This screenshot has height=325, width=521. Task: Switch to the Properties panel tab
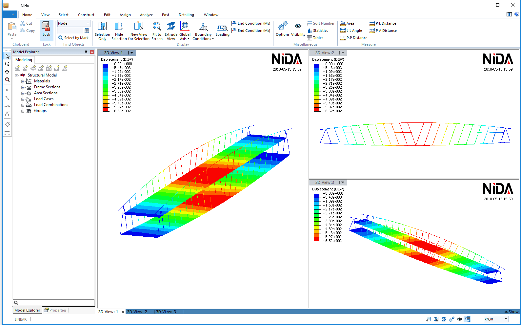[55, 310]
